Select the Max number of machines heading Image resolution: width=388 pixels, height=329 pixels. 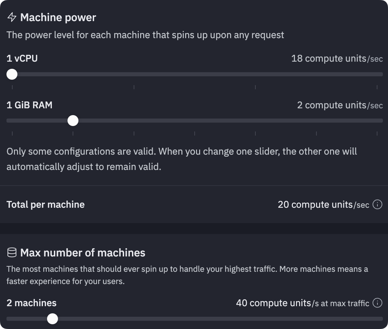tap(82, 253)
